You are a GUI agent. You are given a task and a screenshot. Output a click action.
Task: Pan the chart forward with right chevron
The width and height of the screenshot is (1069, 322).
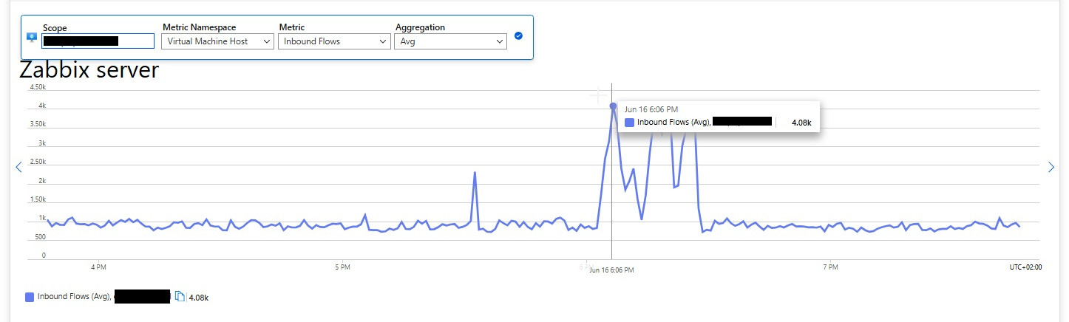1051,168
